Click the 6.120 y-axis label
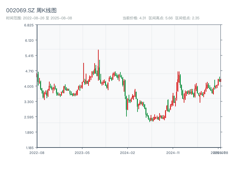This screenshot has height=184, width=245. [29, 40]
